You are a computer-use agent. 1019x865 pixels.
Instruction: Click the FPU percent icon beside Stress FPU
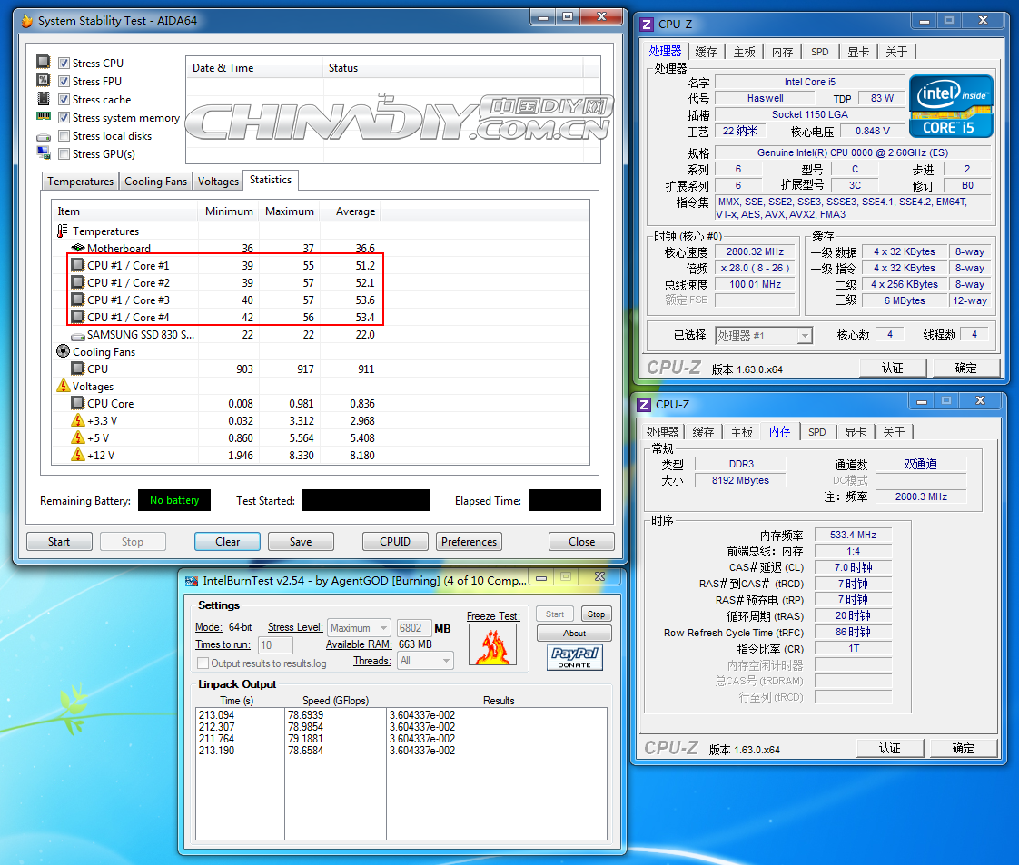(44, 80)
